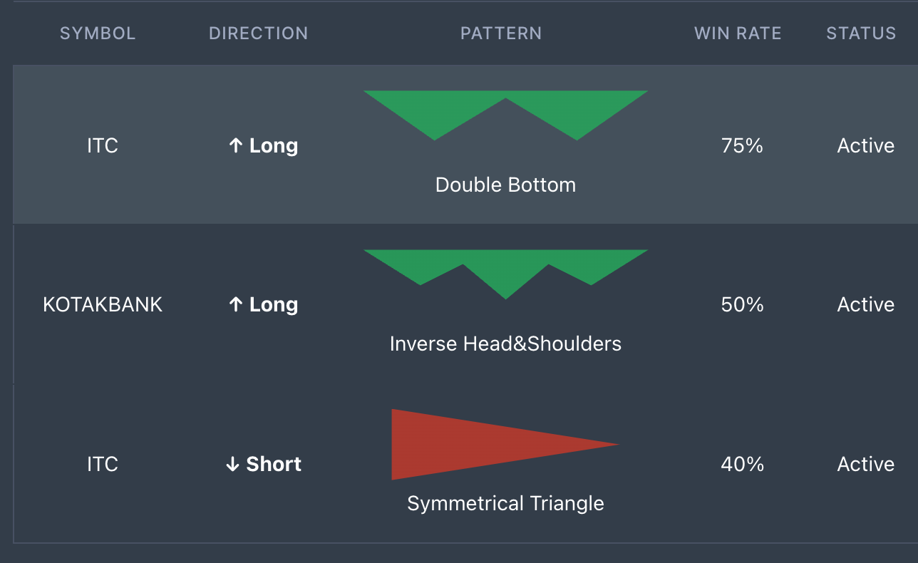The width and height of the screenshot is (918, 563).
Task: Sort by the DIRECTION column header
Action: 259,33
